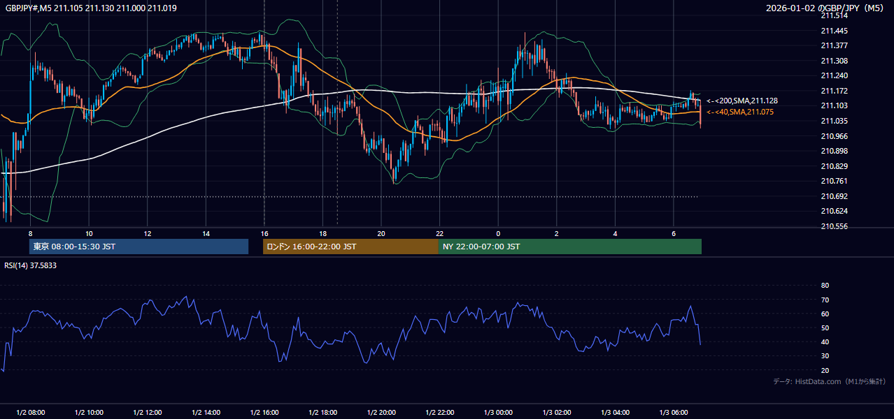Click the bottom time label 1/2 22:00
The height and width of the screenshot is (419, 894).
439,412
